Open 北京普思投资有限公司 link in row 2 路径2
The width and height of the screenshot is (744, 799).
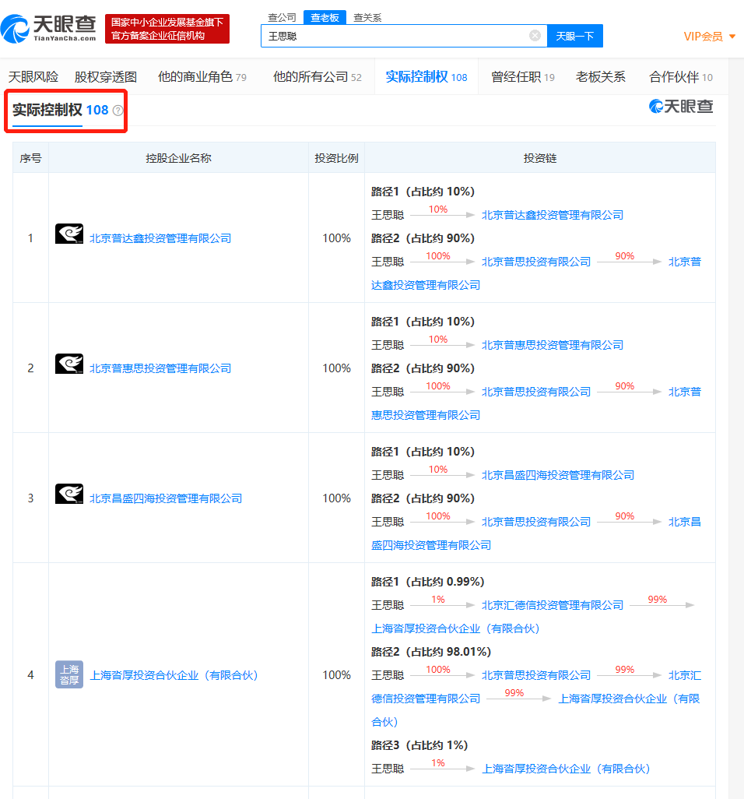pos(536,392)
